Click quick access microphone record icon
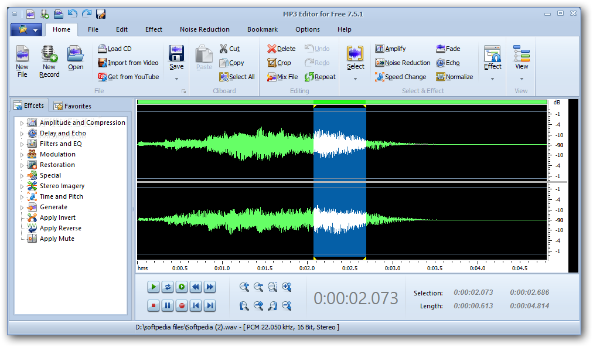Image resolution: width=593 pixels, height=347 pixels. [x=45, y=14]
